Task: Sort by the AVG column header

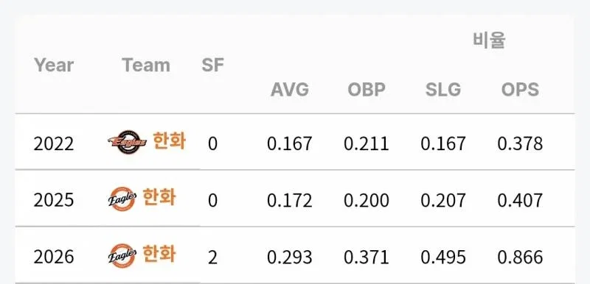Action: pyautogui.click(x=290, y=90)
